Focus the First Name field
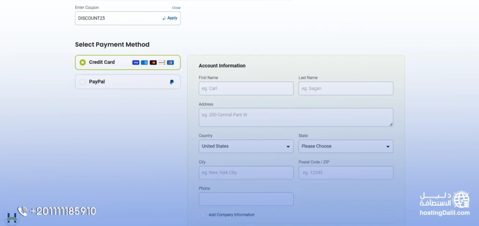This screenshot has height=226, width=479. [246, 88]
